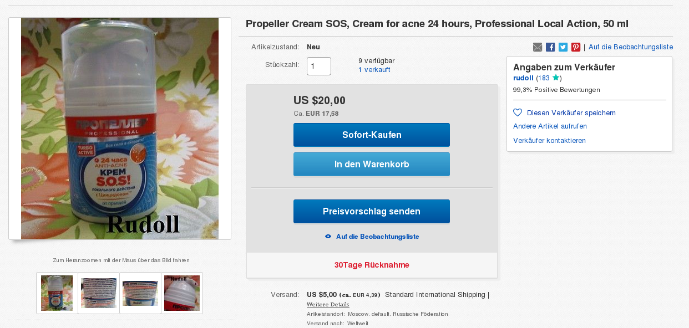Click eye icon beside Beobachtungsliste
Image resolution: width=689 pixels, height=328 pixels.
pos(328,237)
